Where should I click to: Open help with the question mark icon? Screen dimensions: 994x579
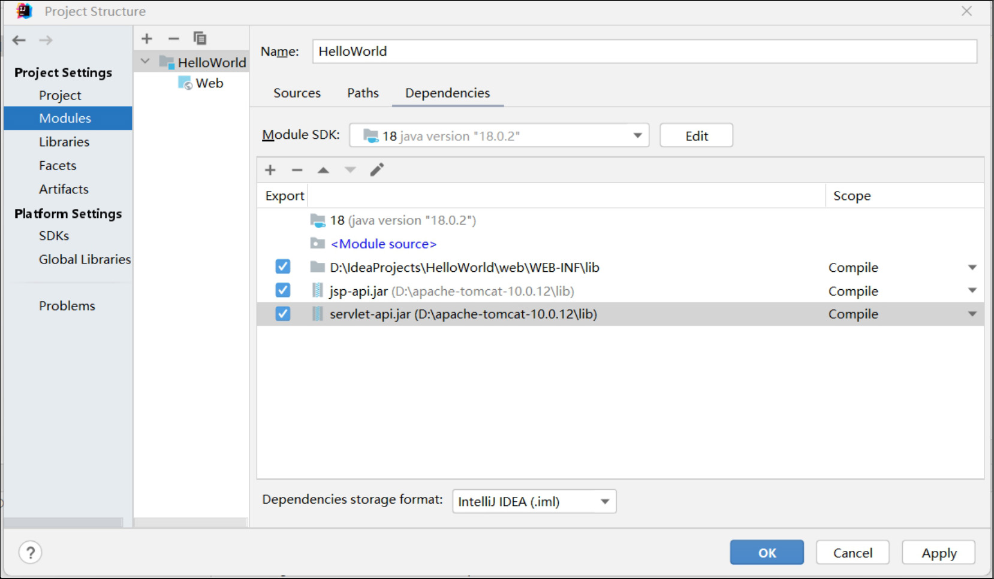click(x=31, y=552)
